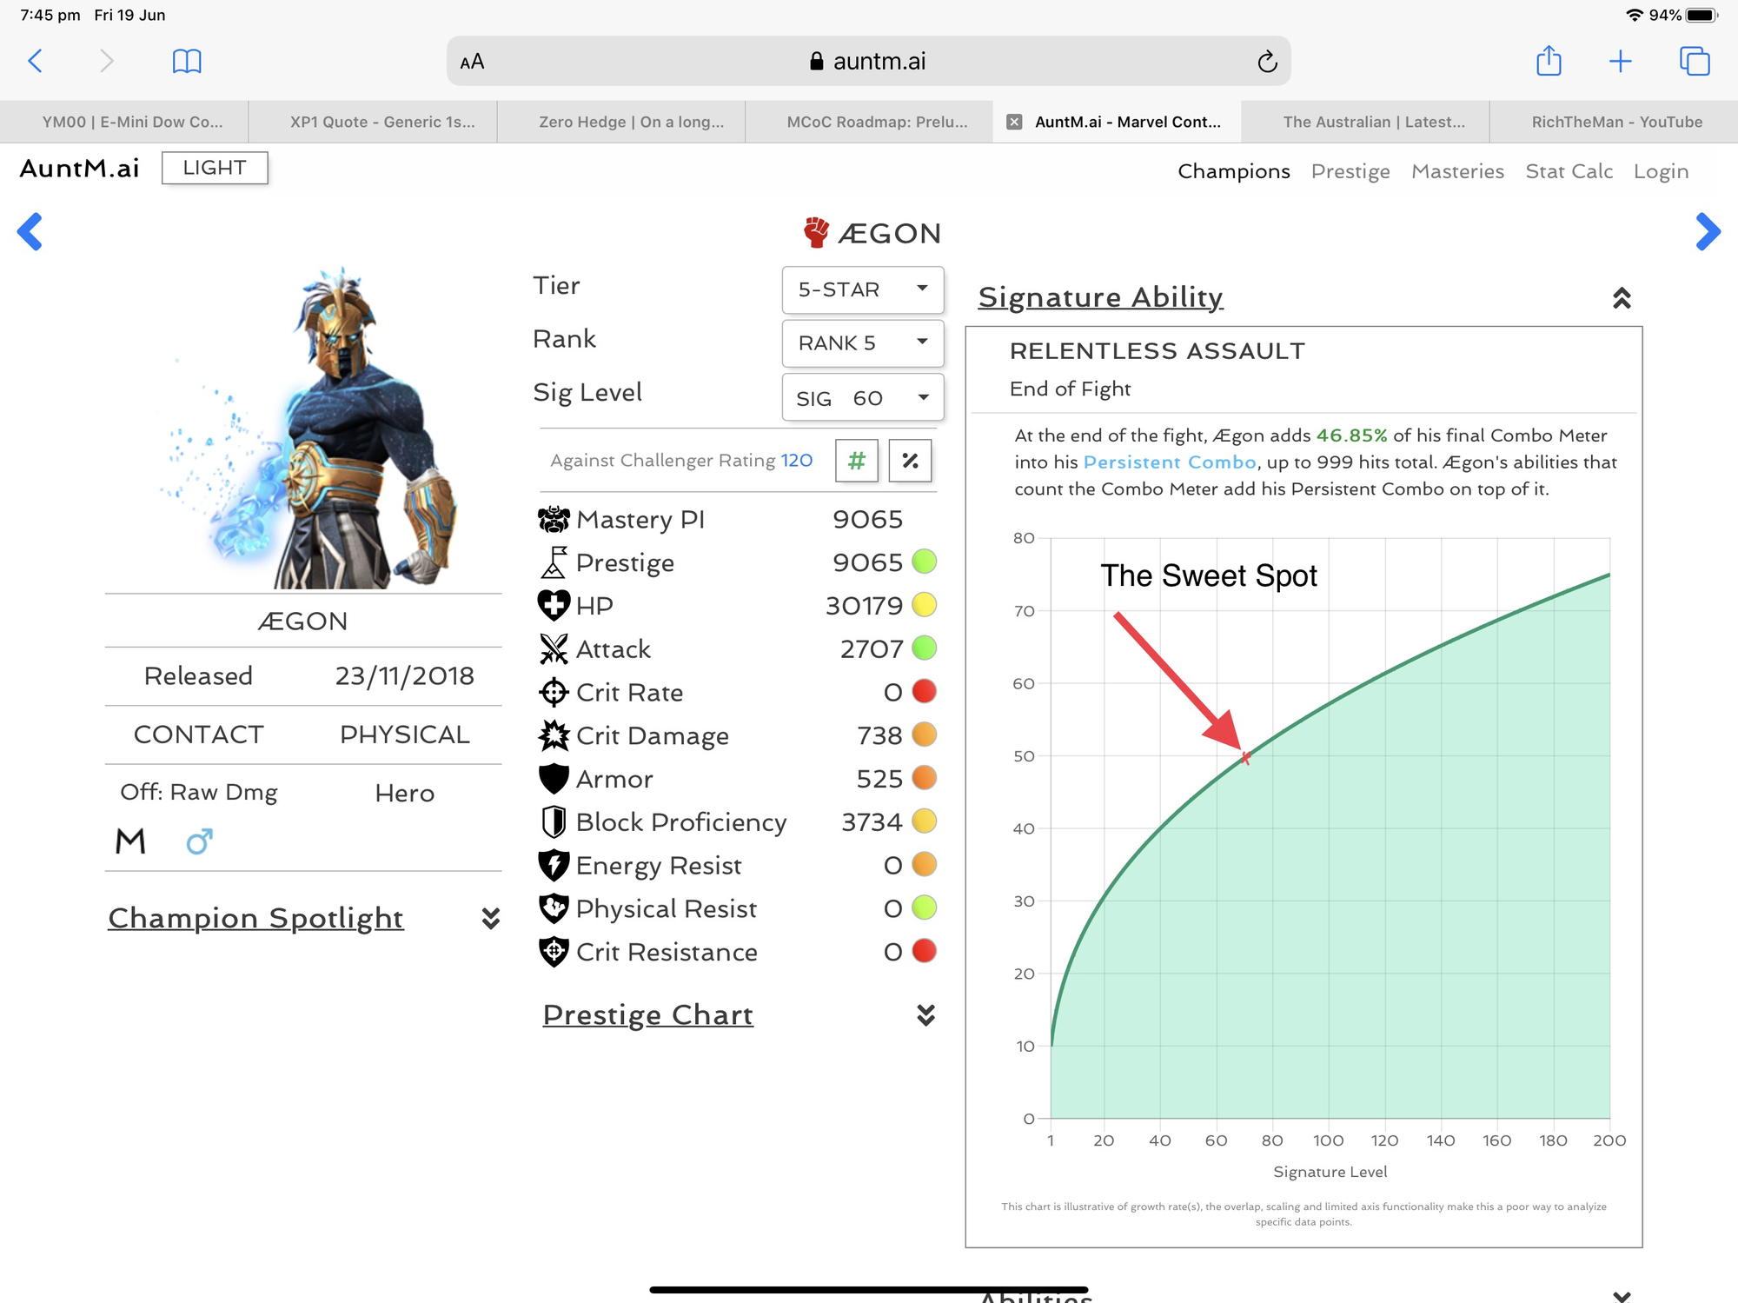Open the Stat Calc nav link
Image resolution: width=1738 pixels, height=1303 pixels.
1569,171
